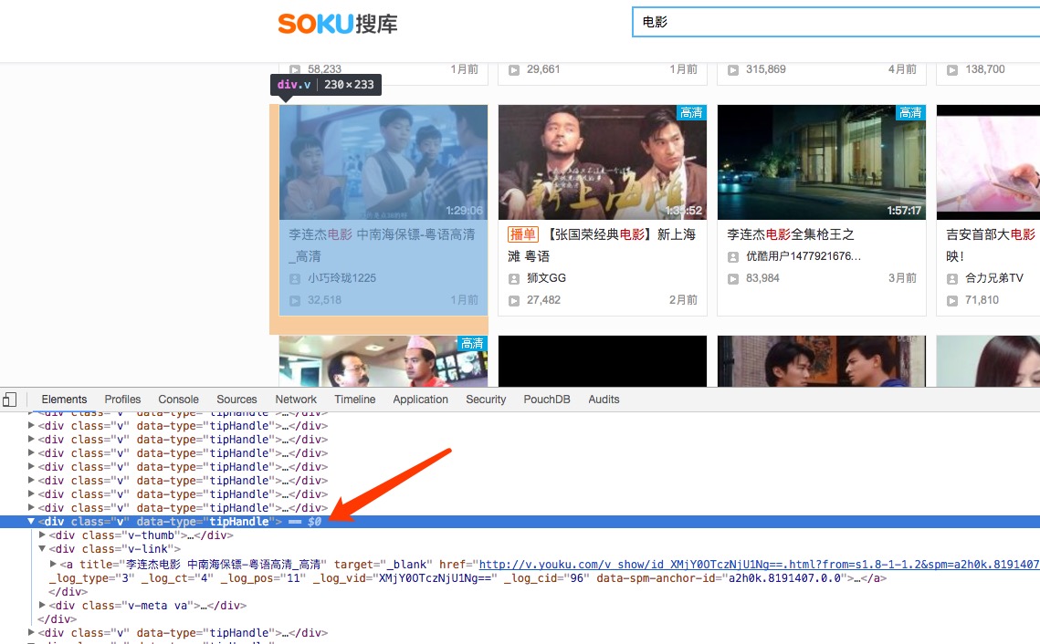This screenshot has height=644, width=1040.
Task: Click the view count 27,482
Action: tap(543, 300)
